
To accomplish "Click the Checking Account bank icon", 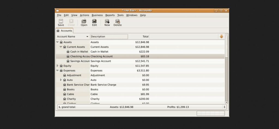I will coord(68,56).
